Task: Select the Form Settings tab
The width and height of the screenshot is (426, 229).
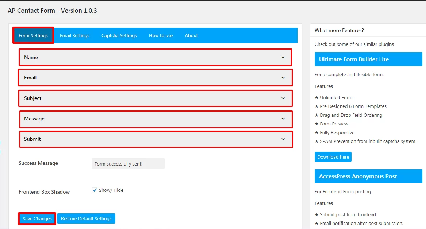Action: 33,35
